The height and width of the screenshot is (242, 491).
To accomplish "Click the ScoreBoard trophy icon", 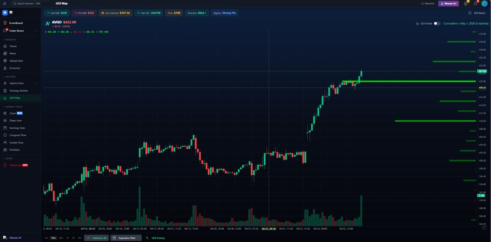I will click(x=5, y=23).
